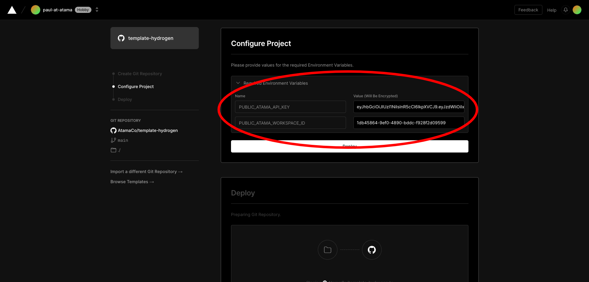Image resolution: width=589 pixels, height=282 pixels.
Task: Open the paul-at-atama team avatar
Action: (36, 10)
